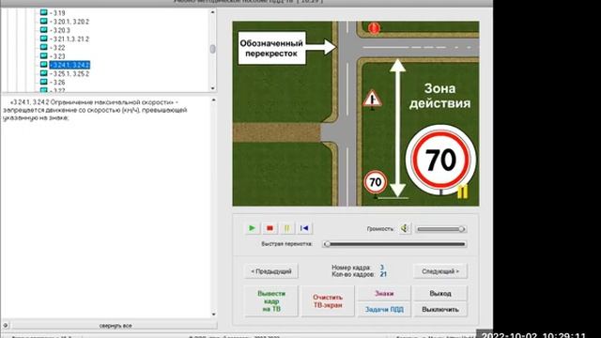Click the small icon left of свернуть все
601x338 pixels.
tap(6, 326)
